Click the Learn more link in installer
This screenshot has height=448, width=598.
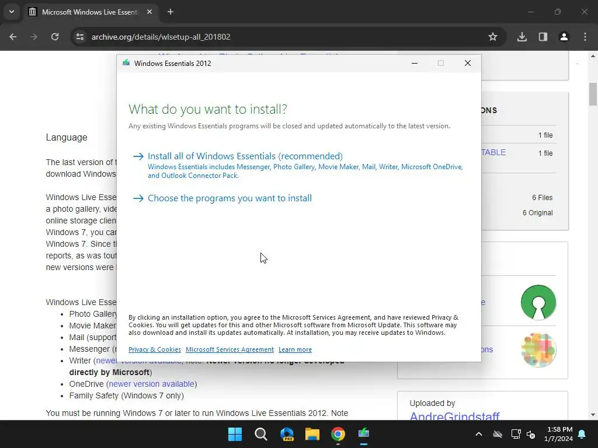click(x=295, y=349)
